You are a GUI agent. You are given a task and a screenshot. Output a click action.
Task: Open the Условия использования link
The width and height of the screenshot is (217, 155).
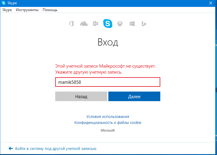(108, 117)
